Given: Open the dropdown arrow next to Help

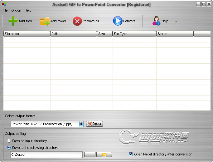Looking at the screenshot, I should tap(176, 21).
